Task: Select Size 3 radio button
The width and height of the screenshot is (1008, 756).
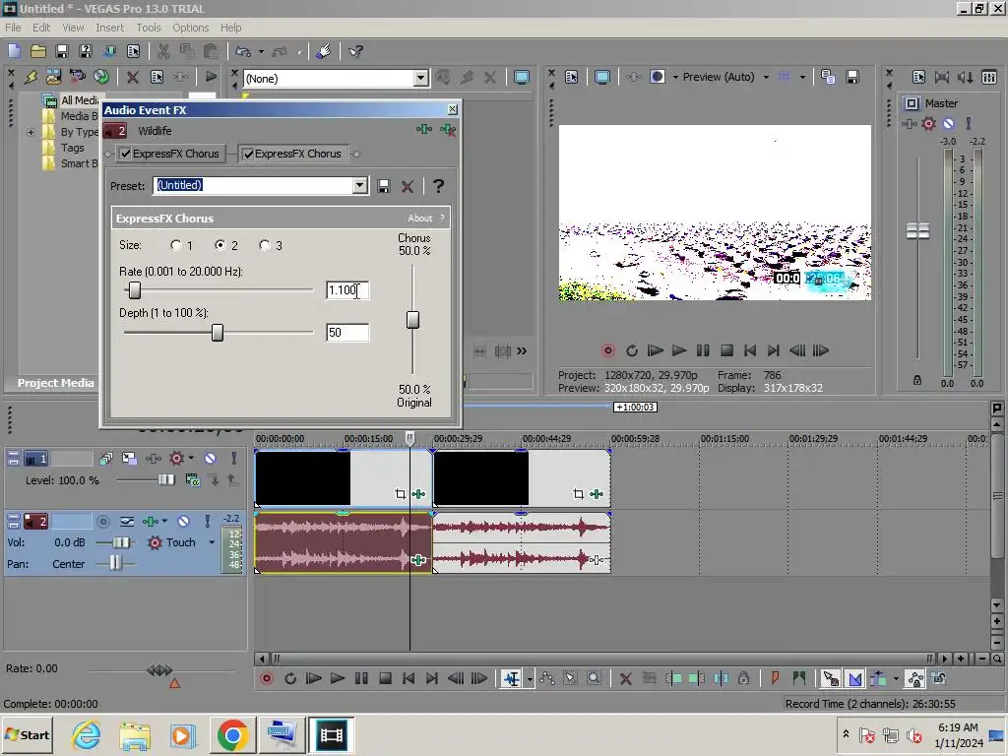Action: (264, 245)
